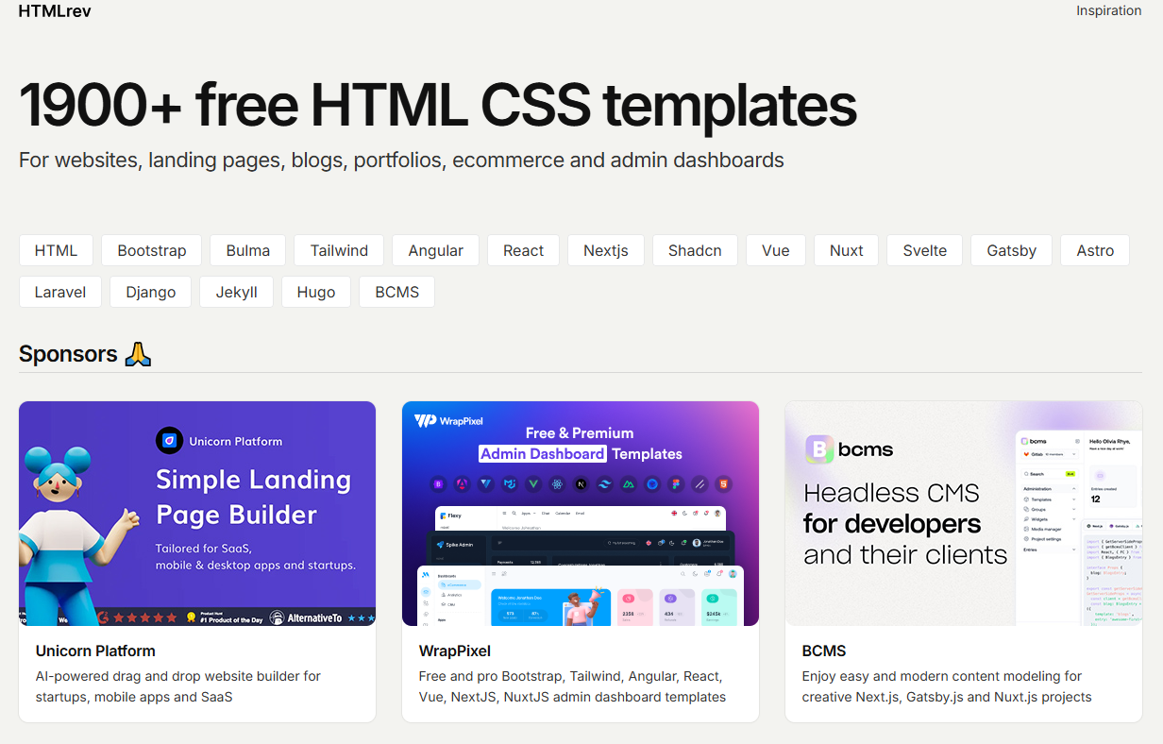1163x744 pixels.
Task: Choose the Bulma tag
Action: coord(247,250)
